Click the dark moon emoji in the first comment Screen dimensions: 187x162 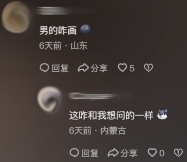tap(85, 29)
